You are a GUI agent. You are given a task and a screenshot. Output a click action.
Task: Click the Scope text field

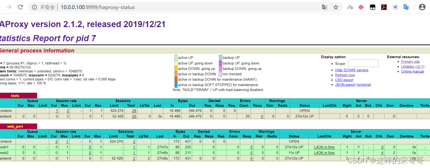[x=363, y=64]
